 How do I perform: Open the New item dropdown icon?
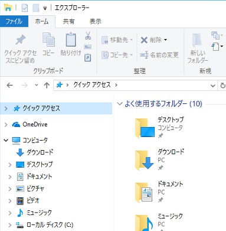pyautogui.click(x=217, y=35)
